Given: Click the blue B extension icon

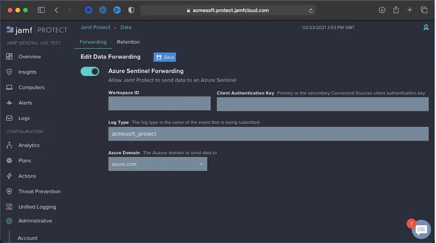Looking at the screenshot, I should point(117,10).
